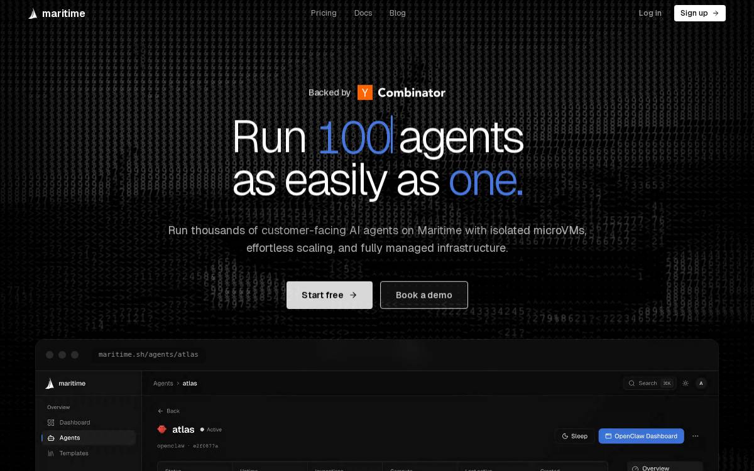This screenshot has width=754, height=471.
Task: Click the atlas breadcrumb
Action: pyautogui.click(x=190, y=383)
